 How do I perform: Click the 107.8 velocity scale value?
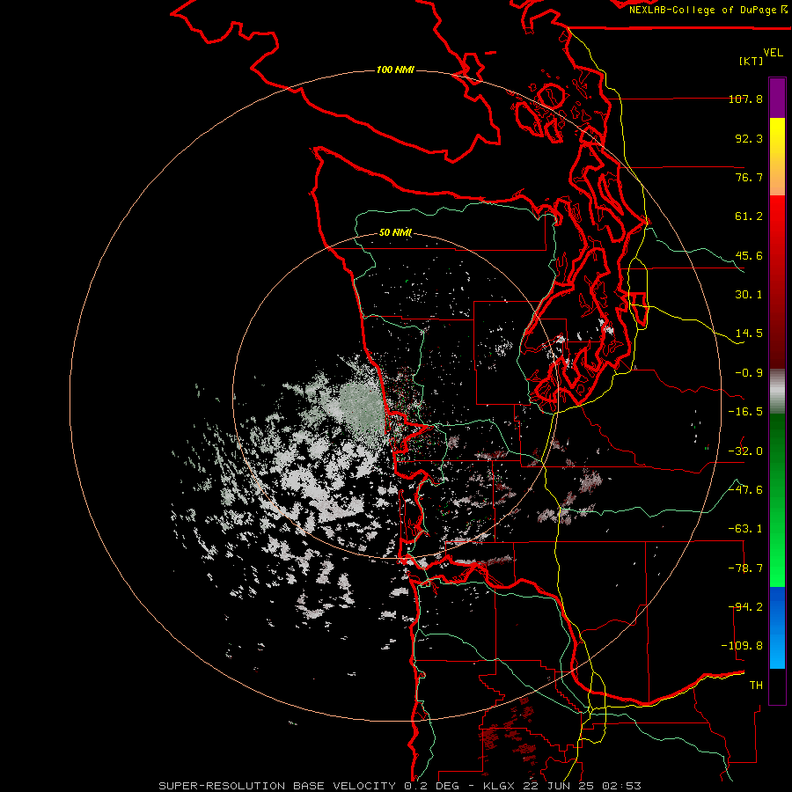[745, 99]
